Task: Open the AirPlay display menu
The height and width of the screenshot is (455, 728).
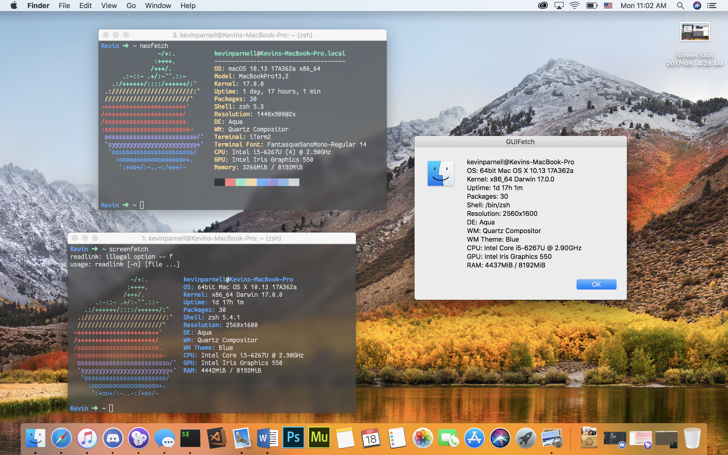Action: tap(559, 5)
